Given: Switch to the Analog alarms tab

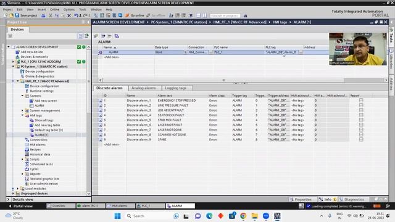Looking at the screenshot, I should coord(144,88).
